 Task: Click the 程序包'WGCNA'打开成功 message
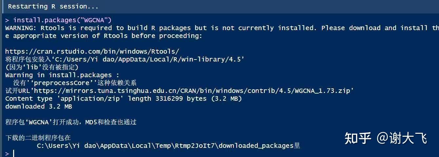(x=71, y=122)
